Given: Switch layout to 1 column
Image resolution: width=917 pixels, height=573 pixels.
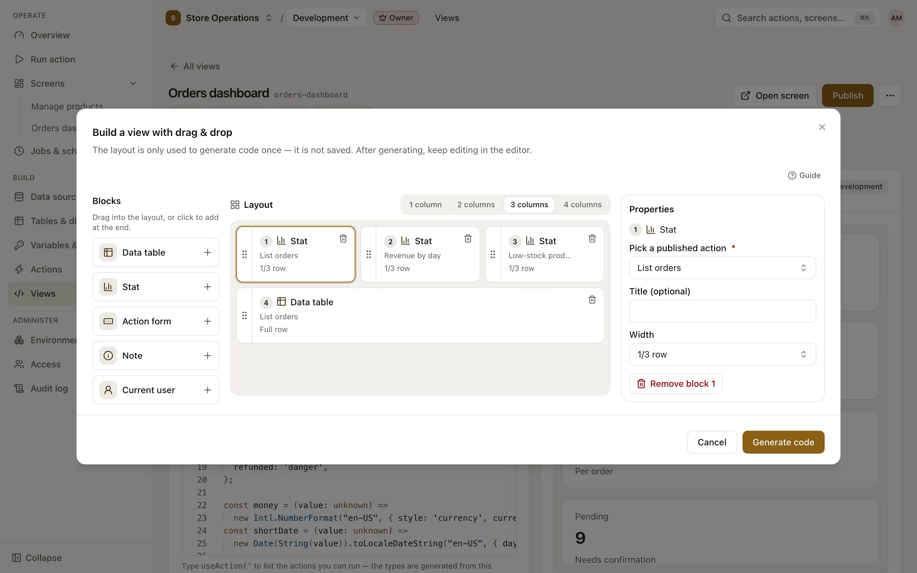Looking at the screenshot, I should click(425, 205).
